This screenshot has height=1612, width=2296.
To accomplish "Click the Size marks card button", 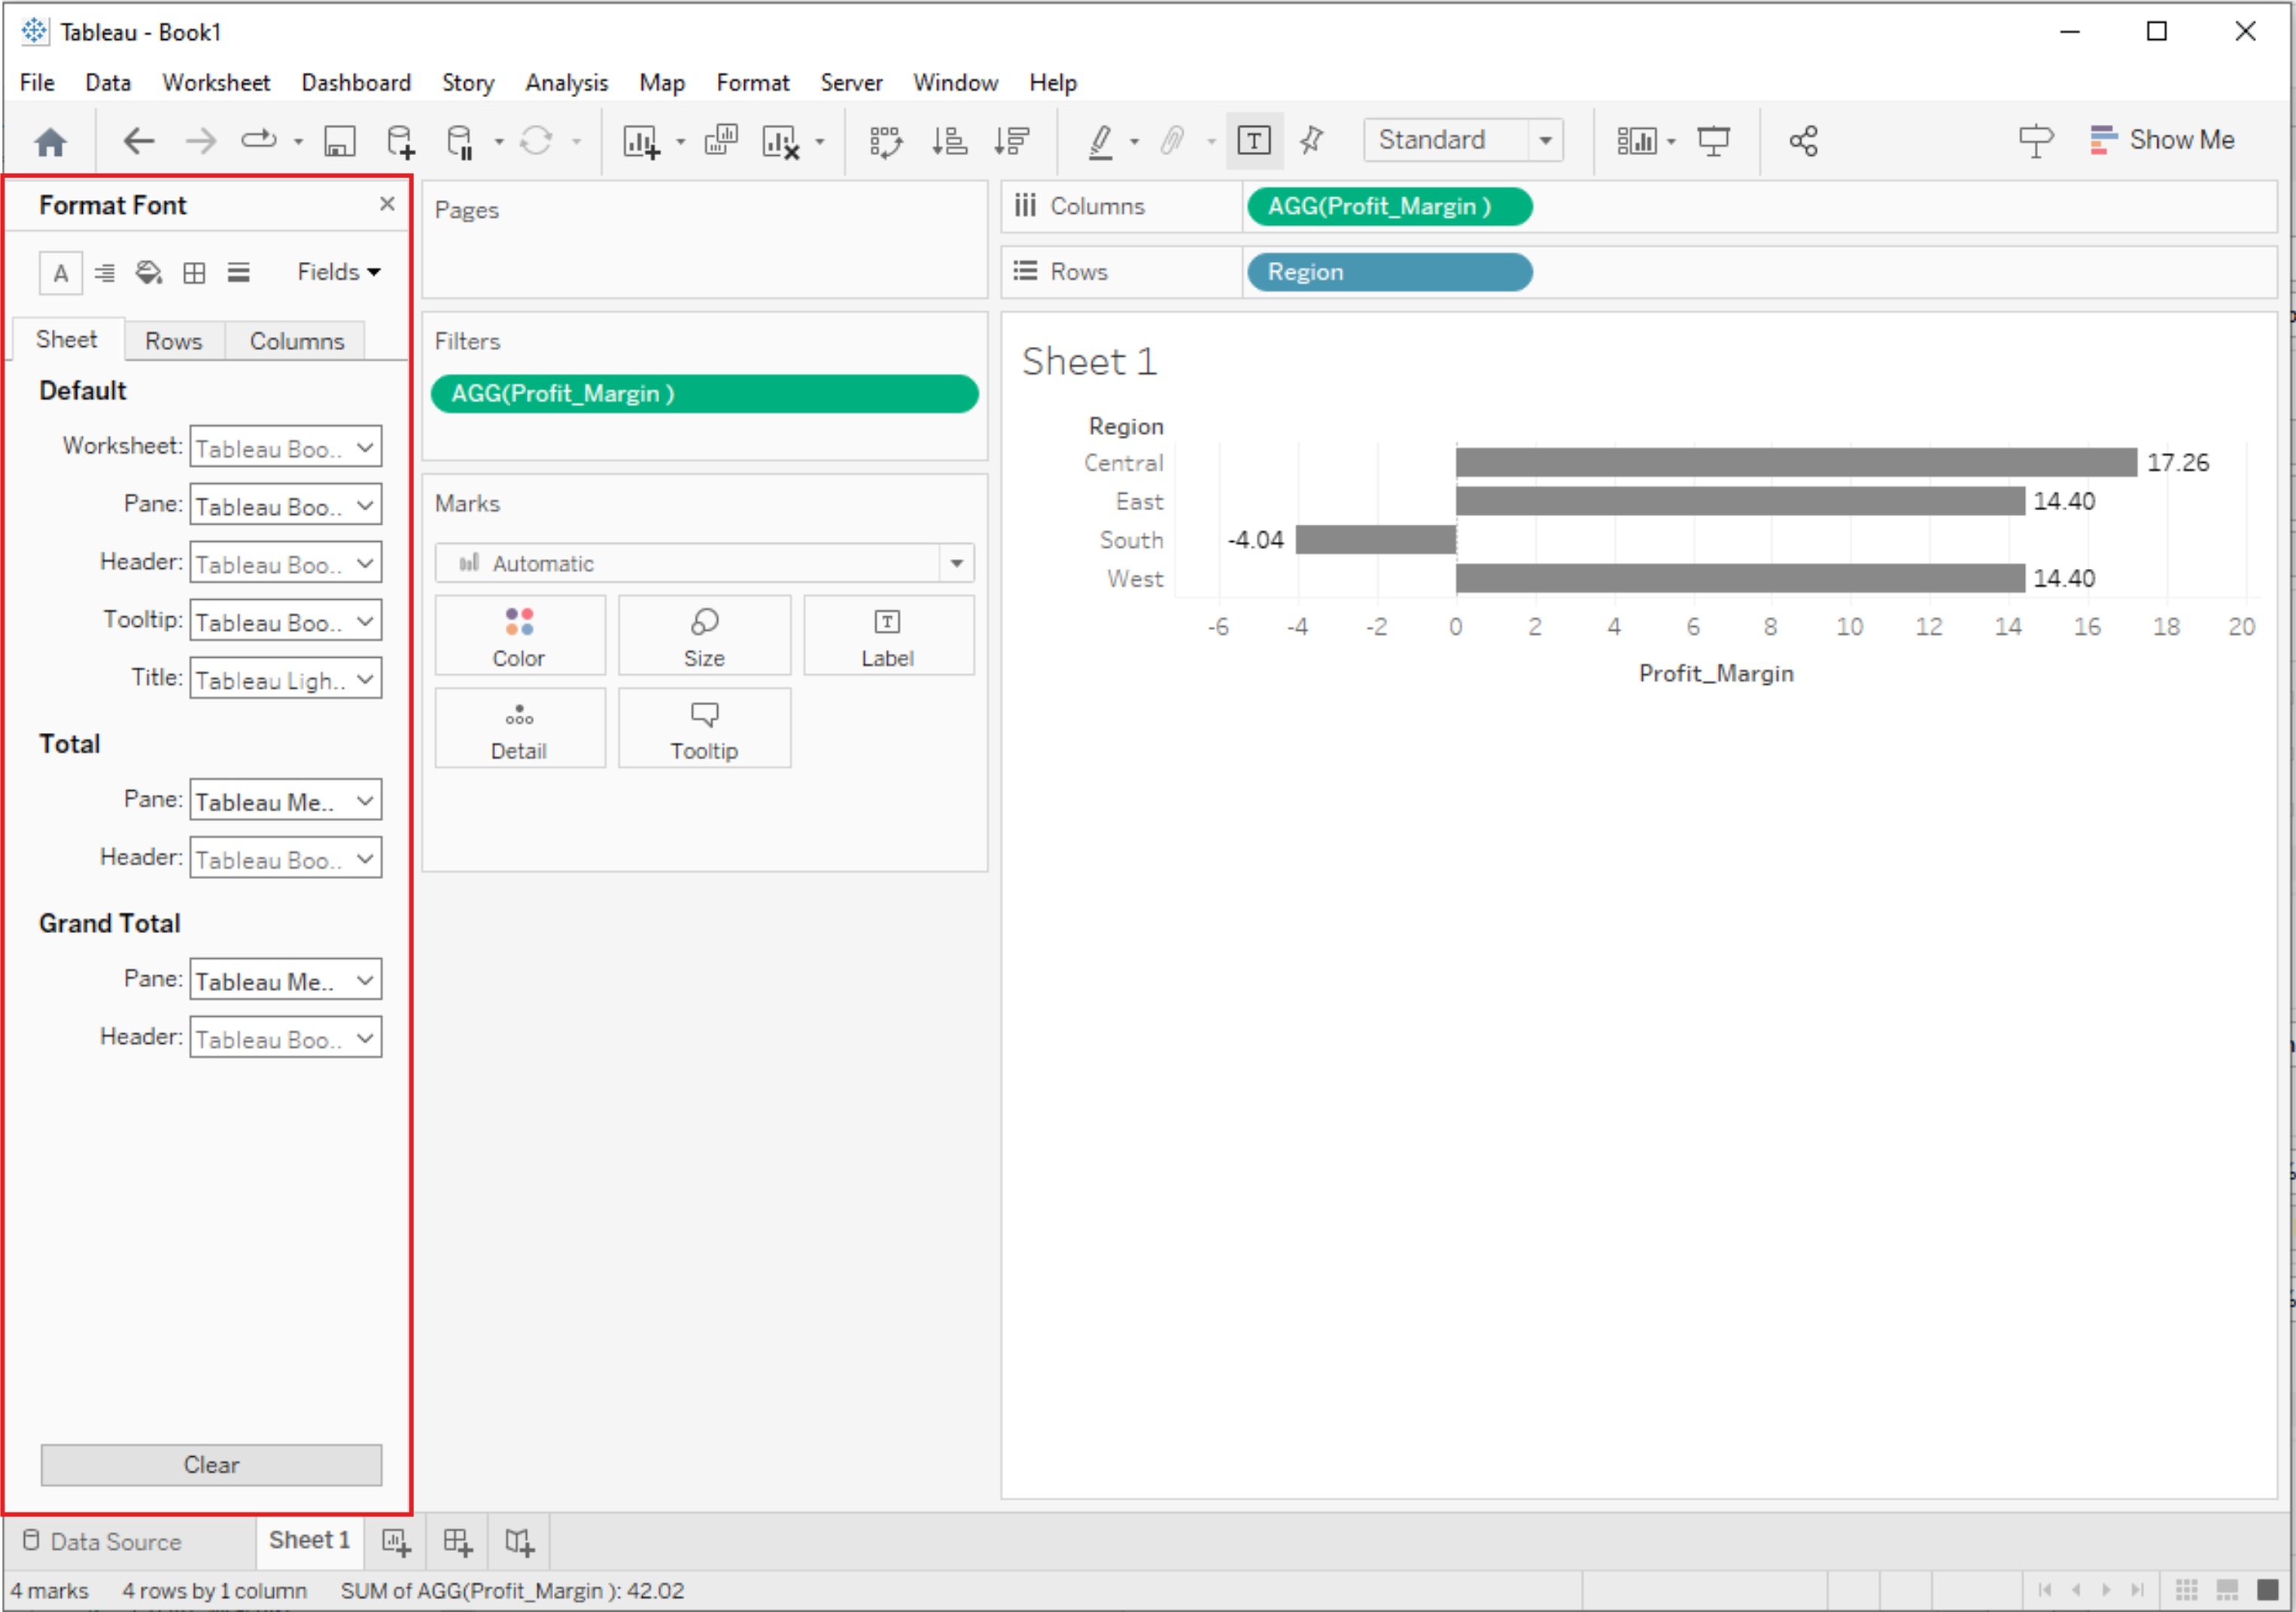I will click(704, 636).
